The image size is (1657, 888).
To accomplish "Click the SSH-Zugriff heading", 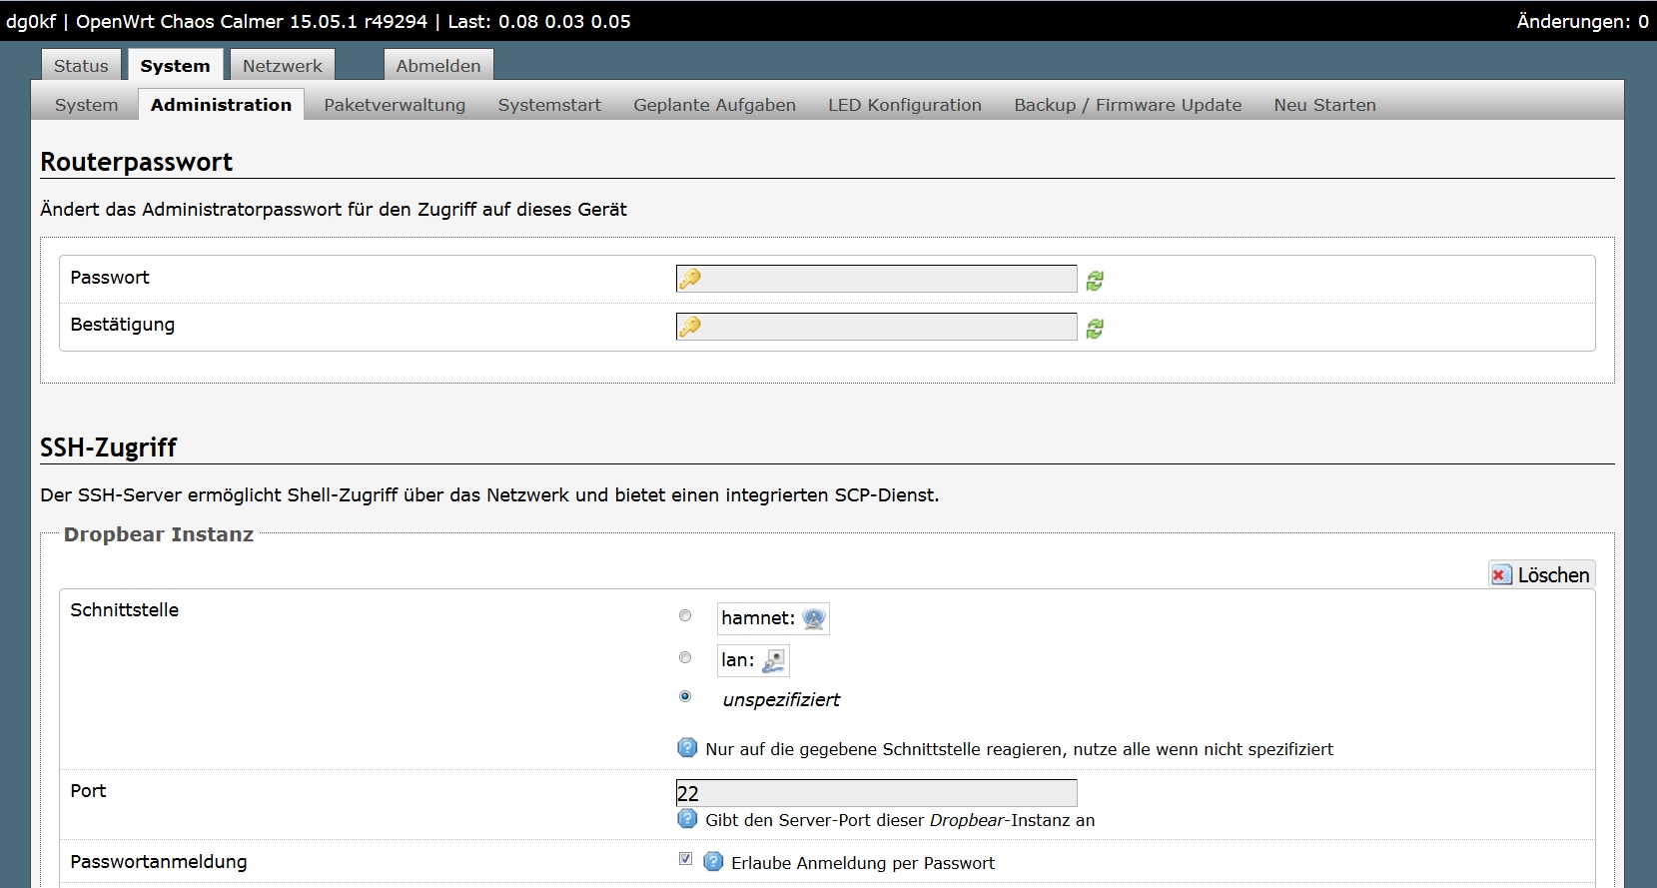I will pos(108,447).
